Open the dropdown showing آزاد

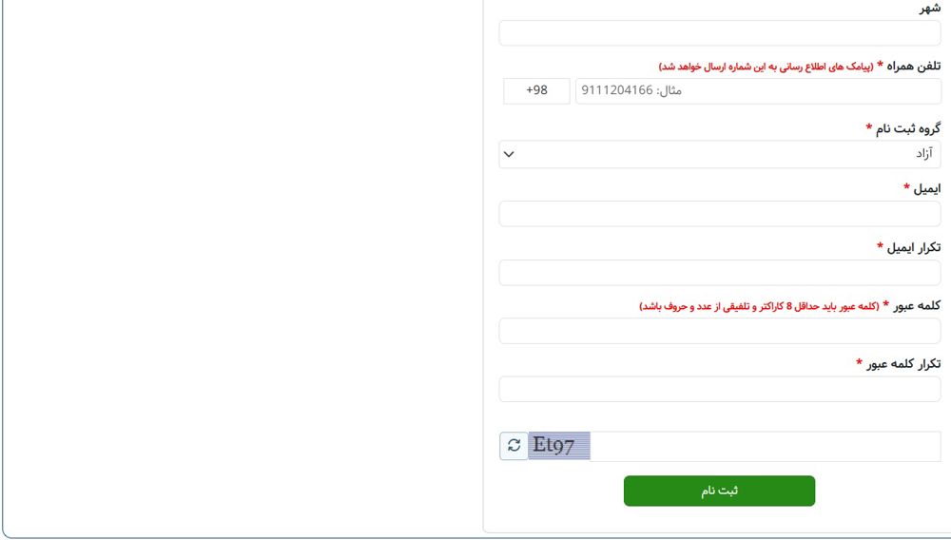pos(720,155)
